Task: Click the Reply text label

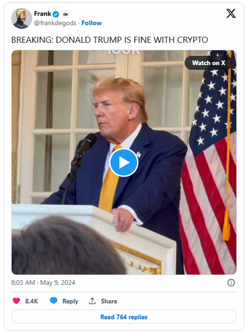Action: pos(70,301)
